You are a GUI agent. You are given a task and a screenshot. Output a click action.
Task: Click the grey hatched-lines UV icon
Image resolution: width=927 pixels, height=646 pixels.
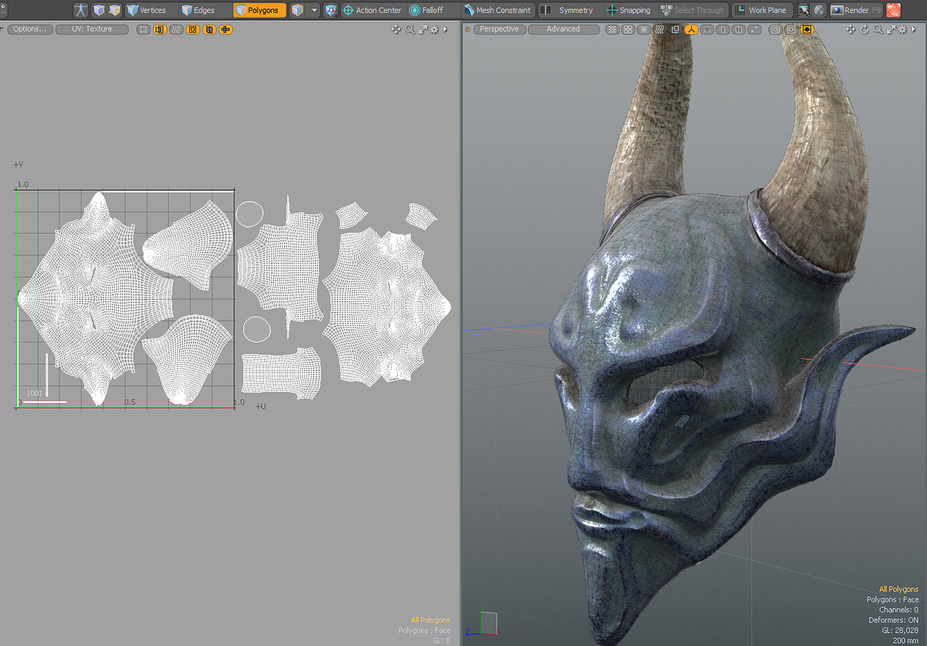click(176, 29)
